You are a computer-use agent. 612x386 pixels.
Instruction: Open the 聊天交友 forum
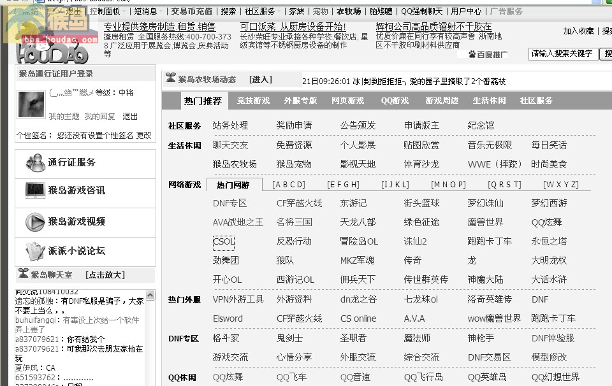click(230, 145)
